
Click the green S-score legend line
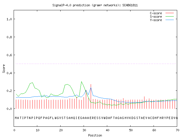click(x=169, y=17)
